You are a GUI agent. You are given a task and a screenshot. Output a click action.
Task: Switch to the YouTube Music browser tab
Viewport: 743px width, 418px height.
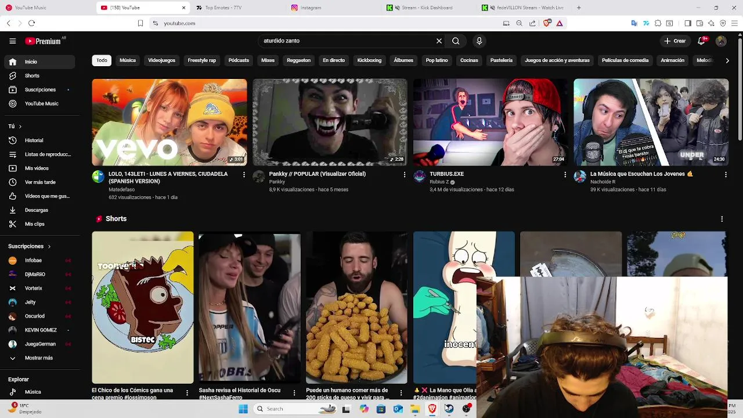[48, 8]
